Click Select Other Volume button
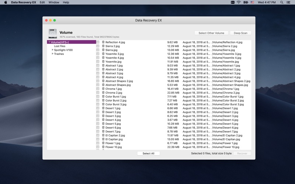295x184 pixels. pyautogui.click(x=211, y=33)
